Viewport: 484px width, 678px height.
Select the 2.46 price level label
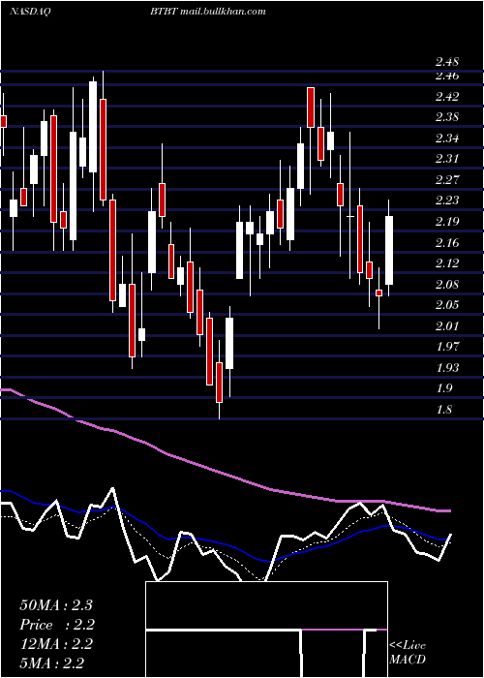tap(446, 77)
